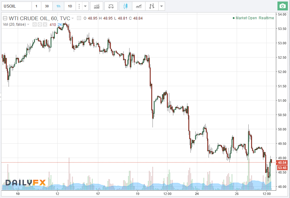
Task: Collapse the legend with minus box
Action: pyautogui.click(x=5, y=18)
